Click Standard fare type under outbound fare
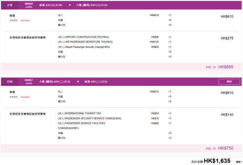Screen dimensions: 243x165 [25, 20]
